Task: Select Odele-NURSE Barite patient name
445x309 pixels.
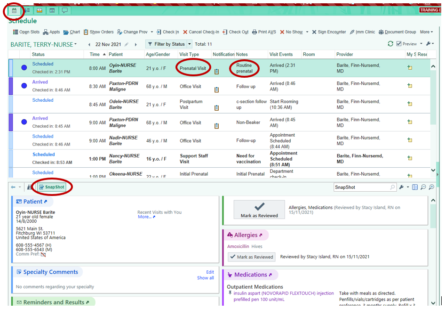Action: point(124,104)
